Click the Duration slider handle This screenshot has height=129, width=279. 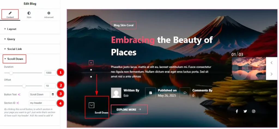[x=11, y=73]
